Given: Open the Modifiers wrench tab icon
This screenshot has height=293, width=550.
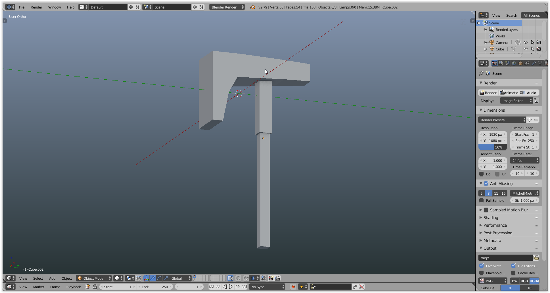Looking at the screenshot, I should tap(534, 63).
